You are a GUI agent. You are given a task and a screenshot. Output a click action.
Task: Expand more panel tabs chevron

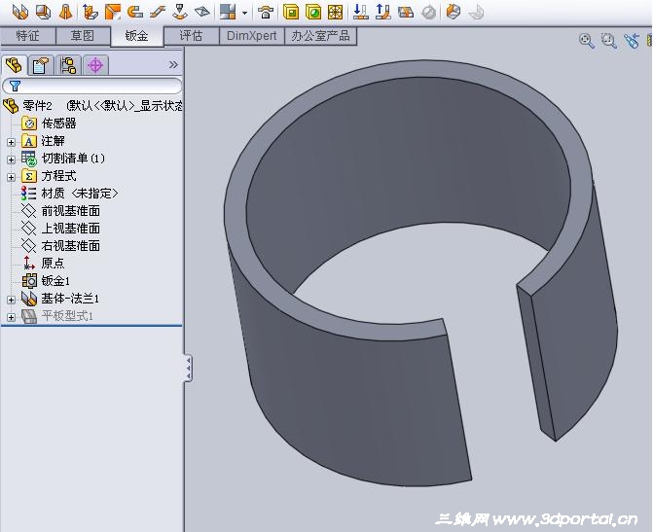click(173, 64)
